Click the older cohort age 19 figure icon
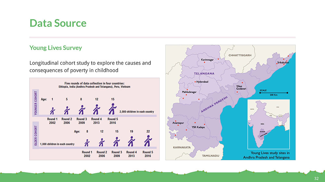 tap(131, 141)
